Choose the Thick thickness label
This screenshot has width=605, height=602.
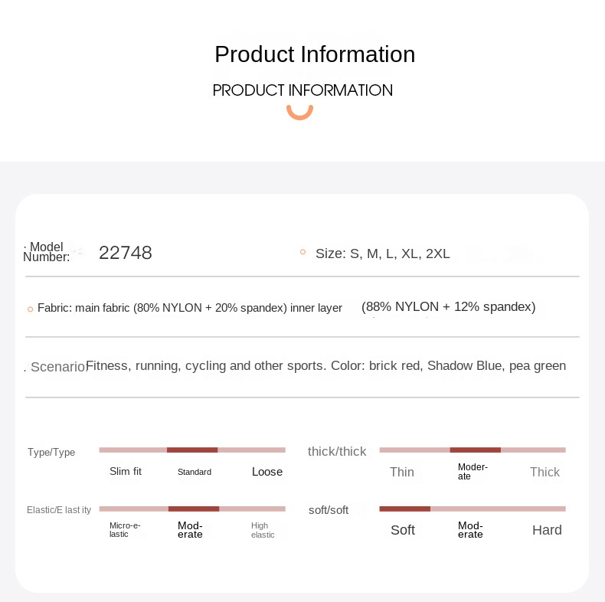pyautogui.click(x=544, y=472)
